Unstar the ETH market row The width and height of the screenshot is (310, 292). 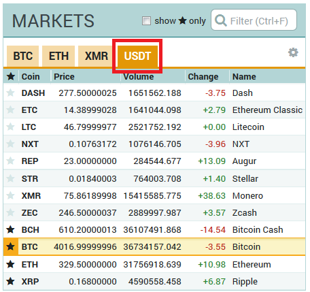tap(10, 264)
